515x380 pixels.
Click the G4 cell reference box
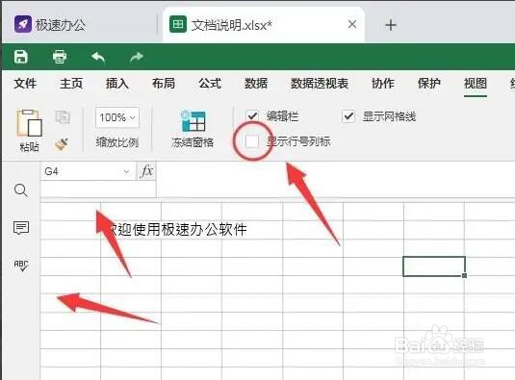point(88,171)
